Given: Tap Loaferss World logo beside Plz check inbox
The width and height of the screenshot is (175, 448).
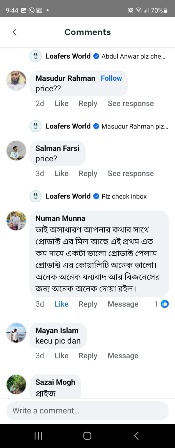Looking at the screenshot, I should [36, 196].
